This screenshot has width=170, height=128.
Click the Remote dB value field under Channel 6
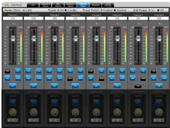(117, 120)
